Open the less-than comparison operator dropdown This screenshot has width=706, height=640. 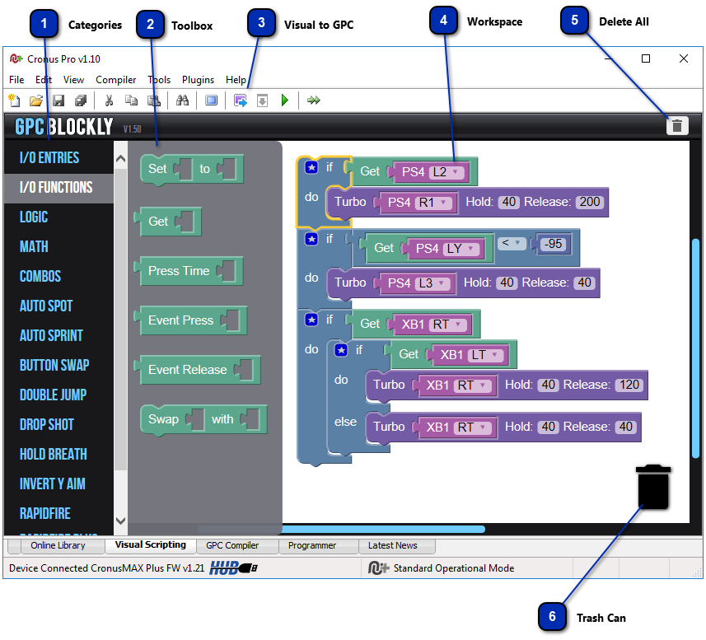point(512,244)
